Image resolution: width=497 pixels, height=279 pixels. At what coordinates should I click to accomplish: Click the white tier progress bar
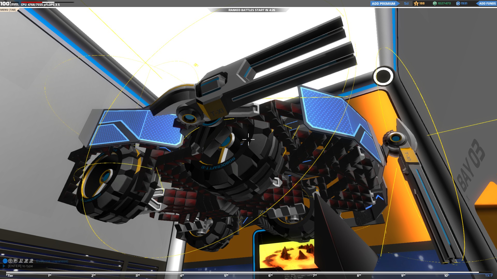point(243,272)
